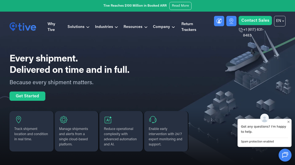Expand the Resources dropdown chevron
The height and width of the screenshot is (165, 295).
point(146,27)
